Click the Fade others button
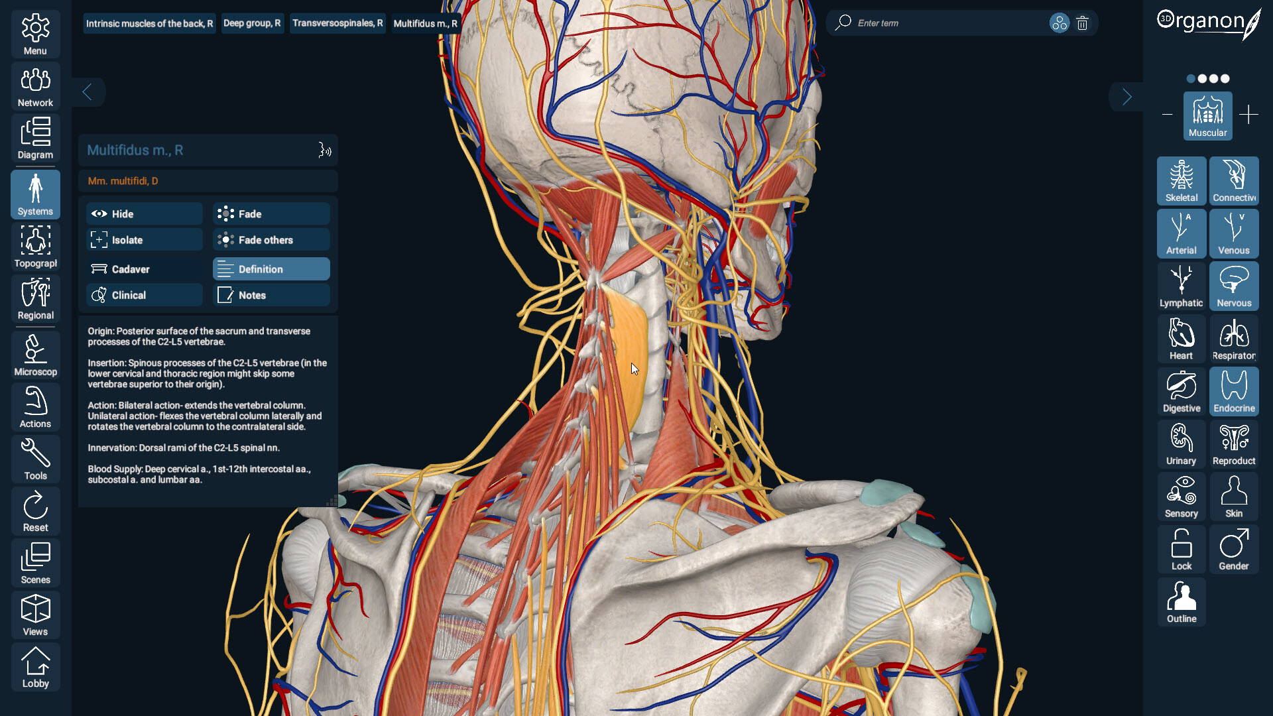This screenshot has width=1273, height=716. [271, 239]
